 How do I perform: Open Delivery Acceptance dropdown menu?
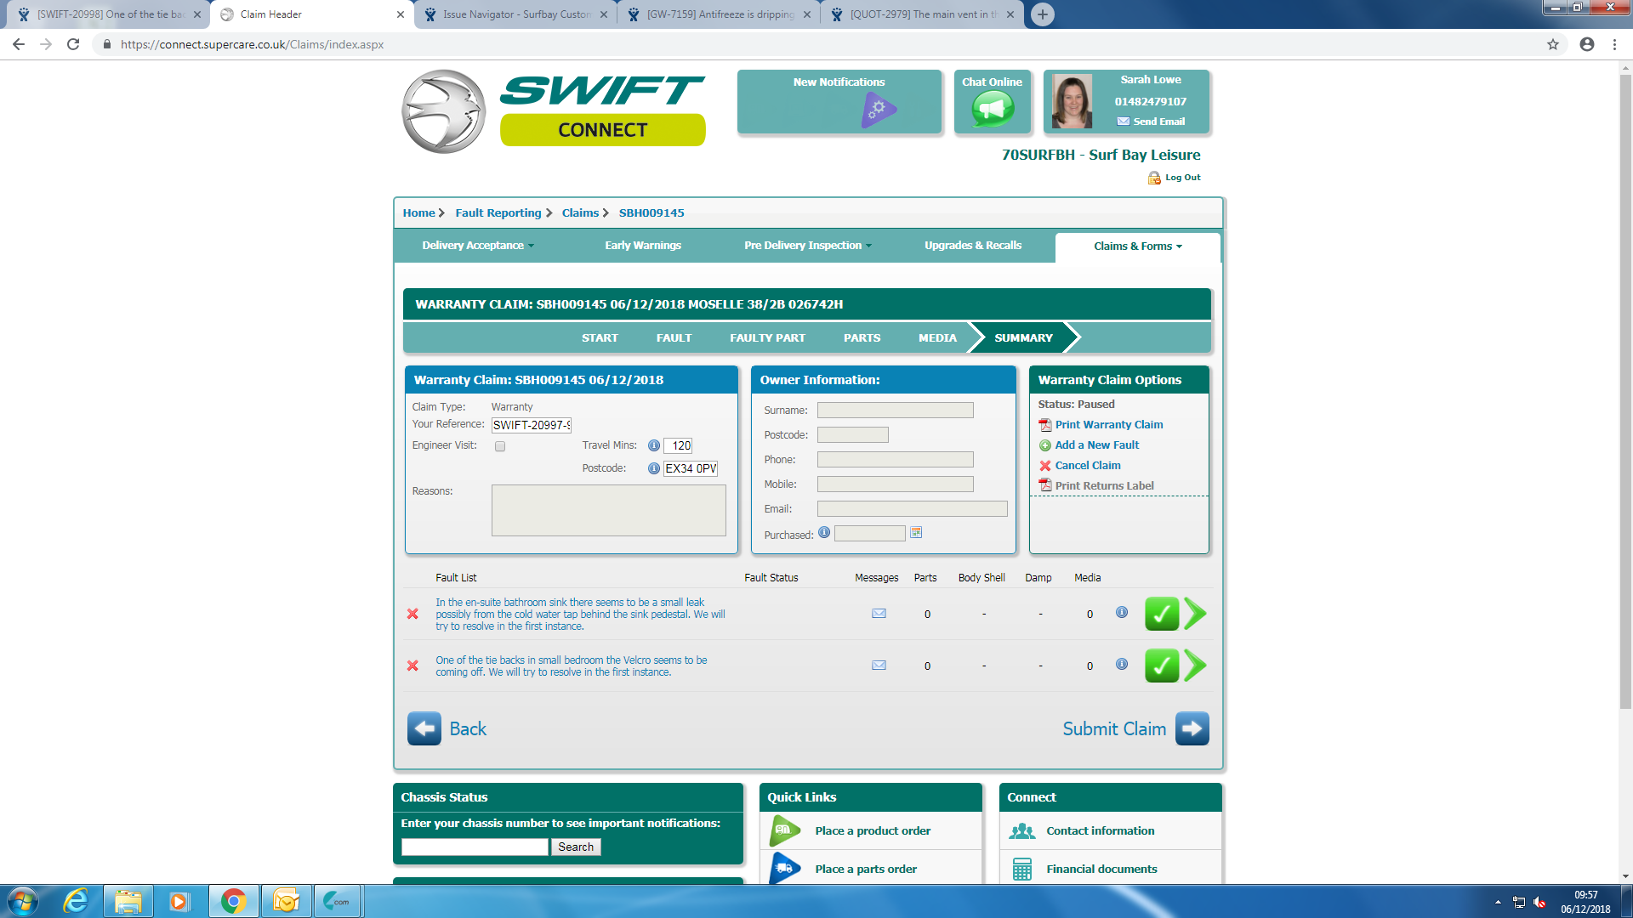point(477,246)
